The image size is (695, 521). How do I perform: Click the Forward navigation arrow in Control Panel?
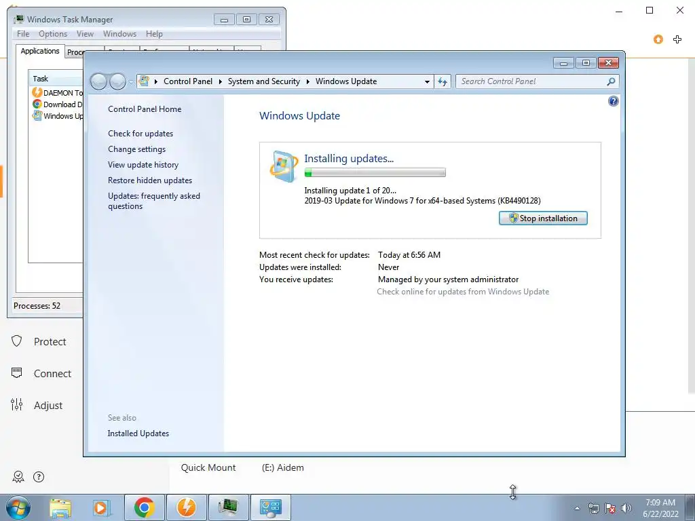click(x=117, y=81)
